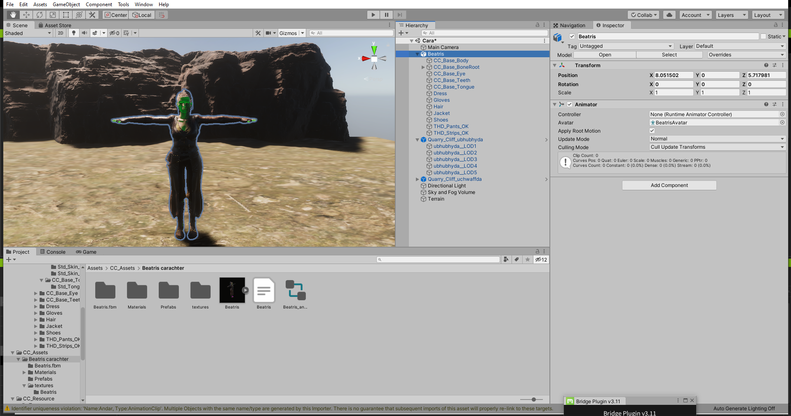Select the Transform tool
The height and width of the screenshot is (416, 791).
click(79, 15)
